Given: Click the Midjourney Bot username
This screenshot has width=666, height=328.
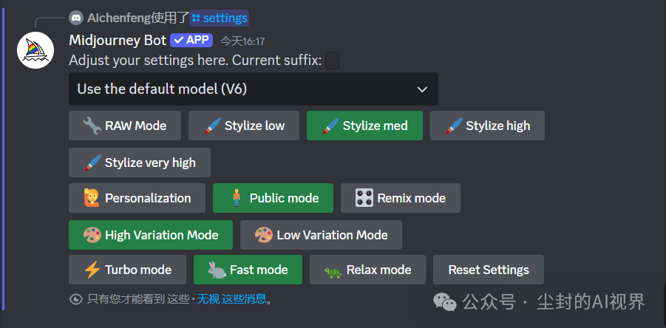Looking at the screenshot, I should (118, 41).
